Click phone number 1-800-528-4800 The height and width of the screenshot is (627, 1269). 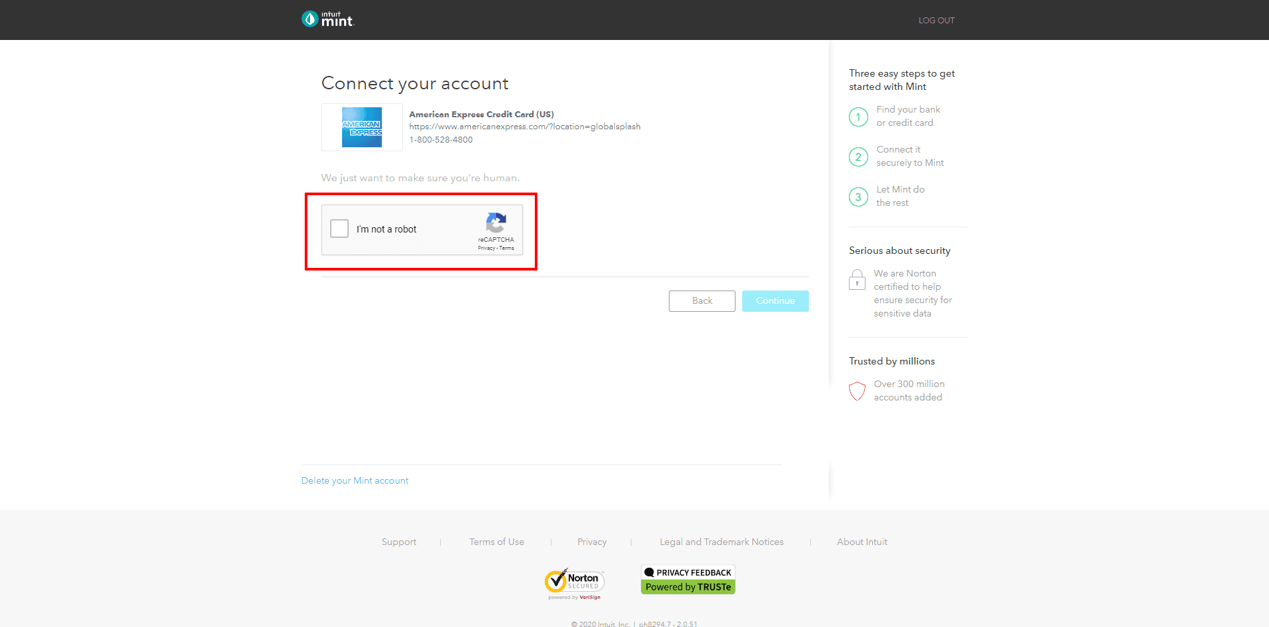(441, 140)
